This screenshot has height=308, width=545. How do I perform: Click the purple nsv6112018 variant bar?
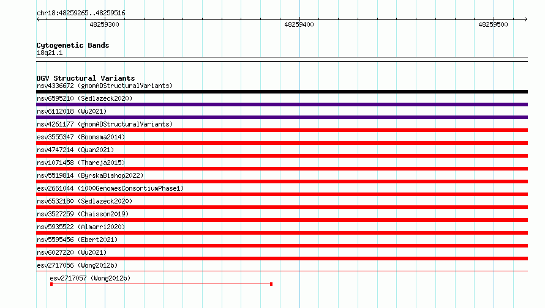click(x=282, y=117)
